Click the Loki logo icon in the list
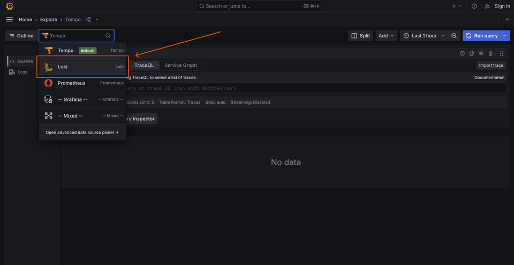 (49, 67)
